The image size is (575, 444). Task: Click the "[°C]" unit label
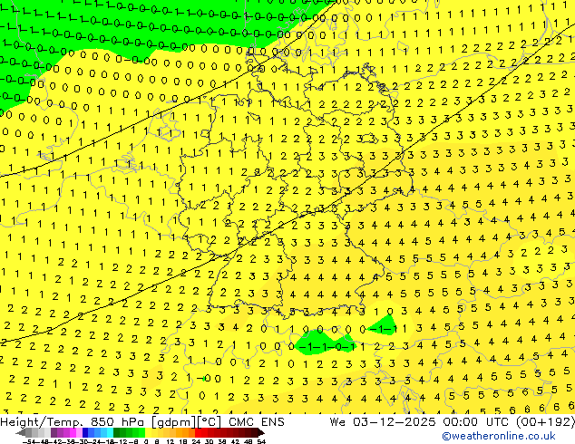pos(209,422)
